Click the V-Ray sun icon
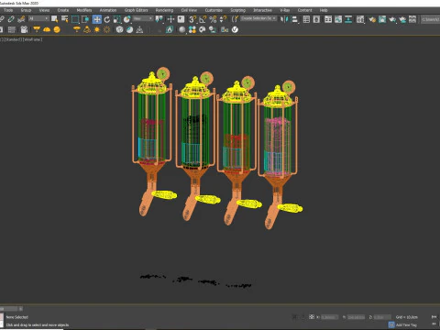The image size is (440, 330). tap(97, 29)
